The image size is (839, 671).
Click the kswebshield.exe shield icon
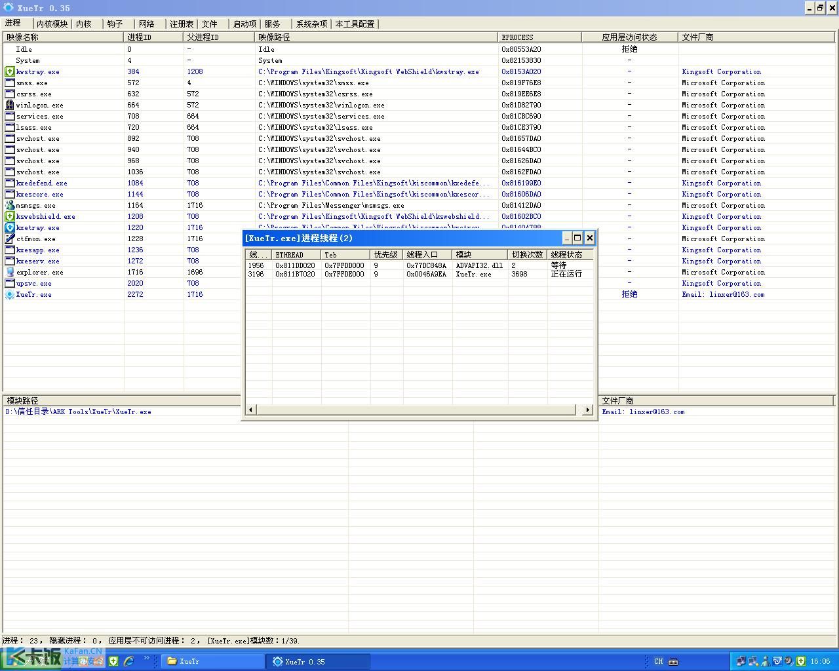(10, 216)
